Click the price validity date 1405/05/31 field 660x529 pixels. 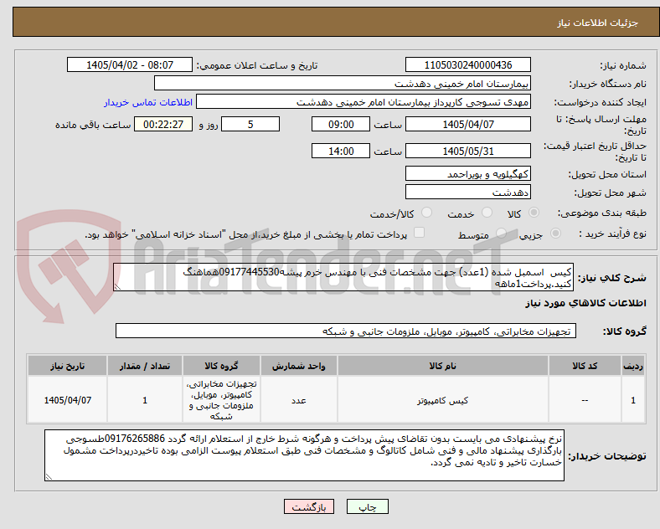(467, 151)
